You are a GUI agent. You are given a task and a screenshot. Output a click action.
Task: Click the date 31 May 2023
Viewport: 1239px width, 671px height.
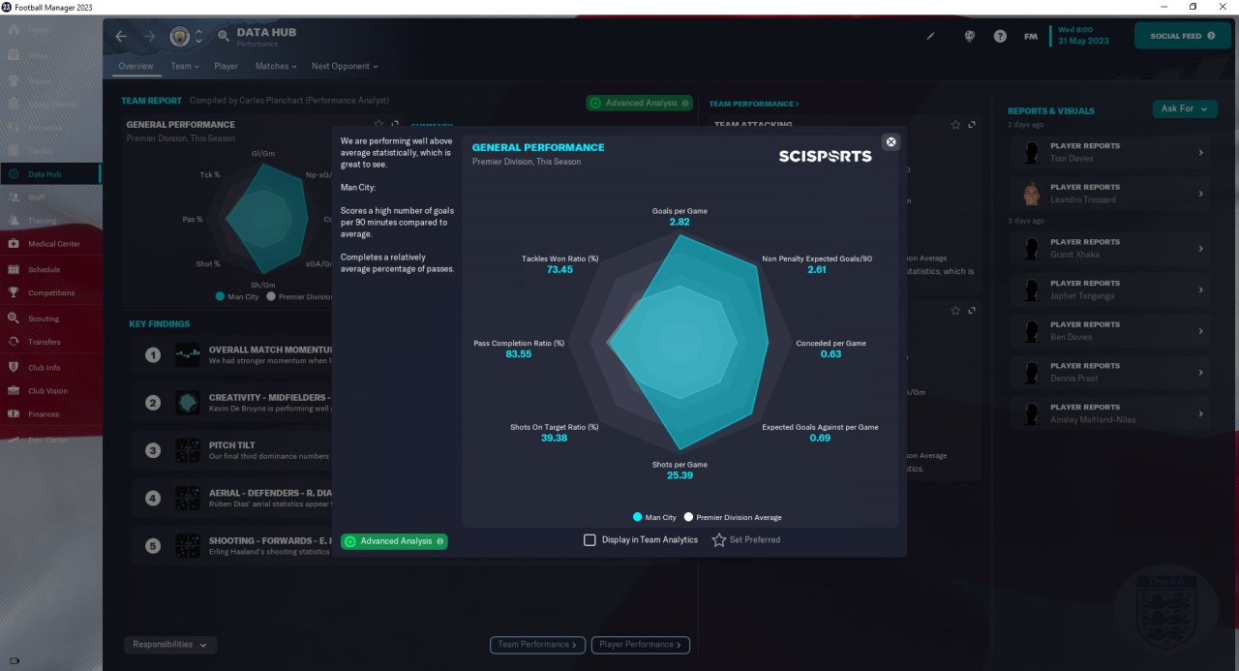1082,42
